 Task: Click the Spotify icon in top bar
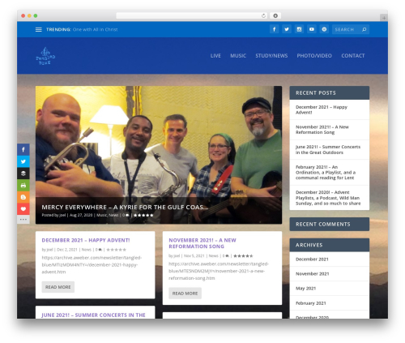324,29
